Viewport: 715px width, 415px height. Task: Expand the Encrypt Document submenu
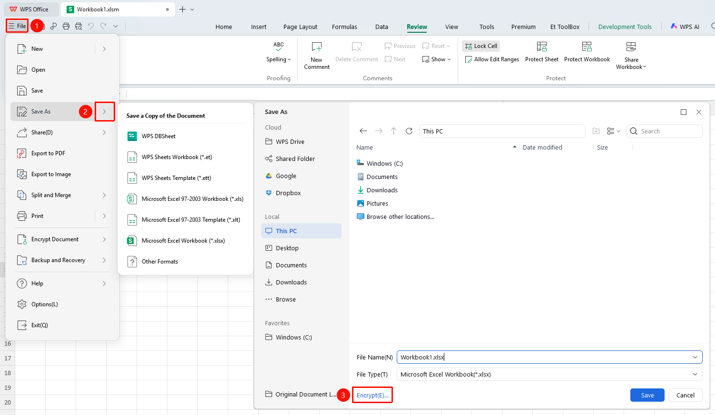pos(104,239)
